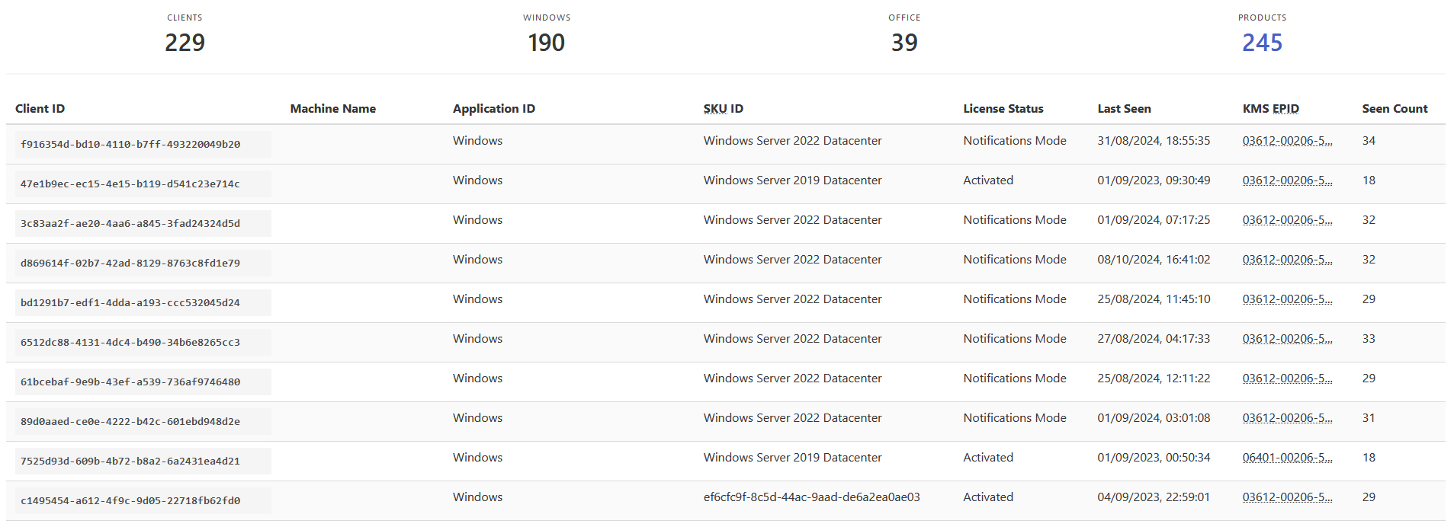The height and width of the screenshot is (527, 1454).
Task: Click Last Seen date 01/09/2023, 09:30:49
Action: 1154,180
